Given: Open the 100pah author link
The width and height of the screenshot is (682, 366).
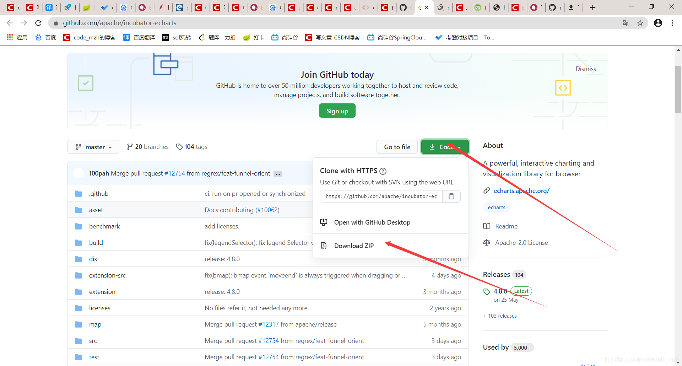Looking at the screenshot, I should [x=99, y=173].
